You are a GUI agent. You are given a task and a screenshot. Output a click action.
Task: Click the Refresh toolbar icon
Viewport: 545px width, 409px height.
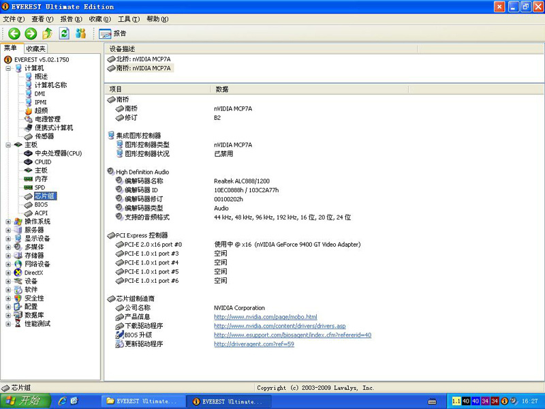click(x=64, y=33)
